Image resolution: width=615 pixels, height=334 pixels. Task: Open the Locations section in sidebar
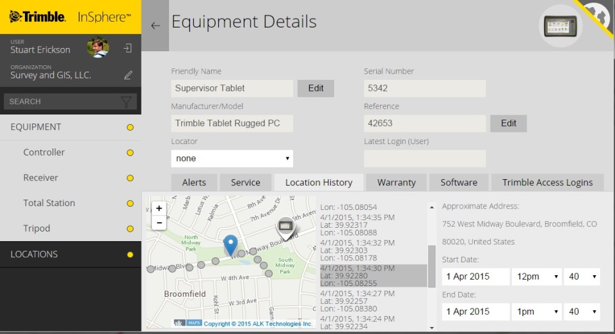[x=70, y=255]
